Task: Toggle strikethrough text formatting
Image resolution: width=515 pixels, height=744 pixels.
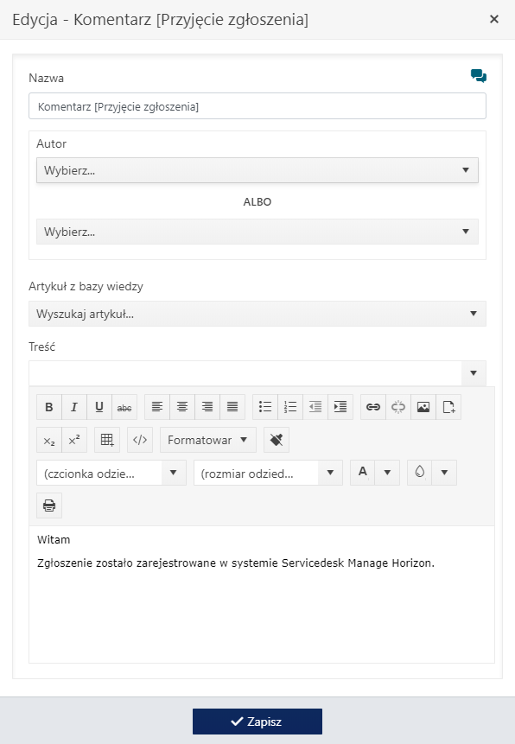Action: [x=124, y=407]
